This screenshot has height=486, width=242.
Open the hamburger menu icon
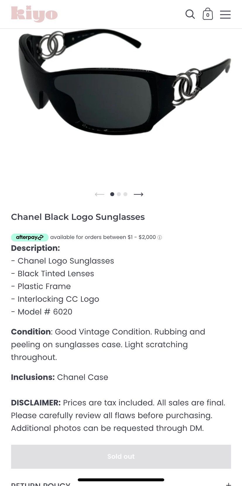coord(225,14)
